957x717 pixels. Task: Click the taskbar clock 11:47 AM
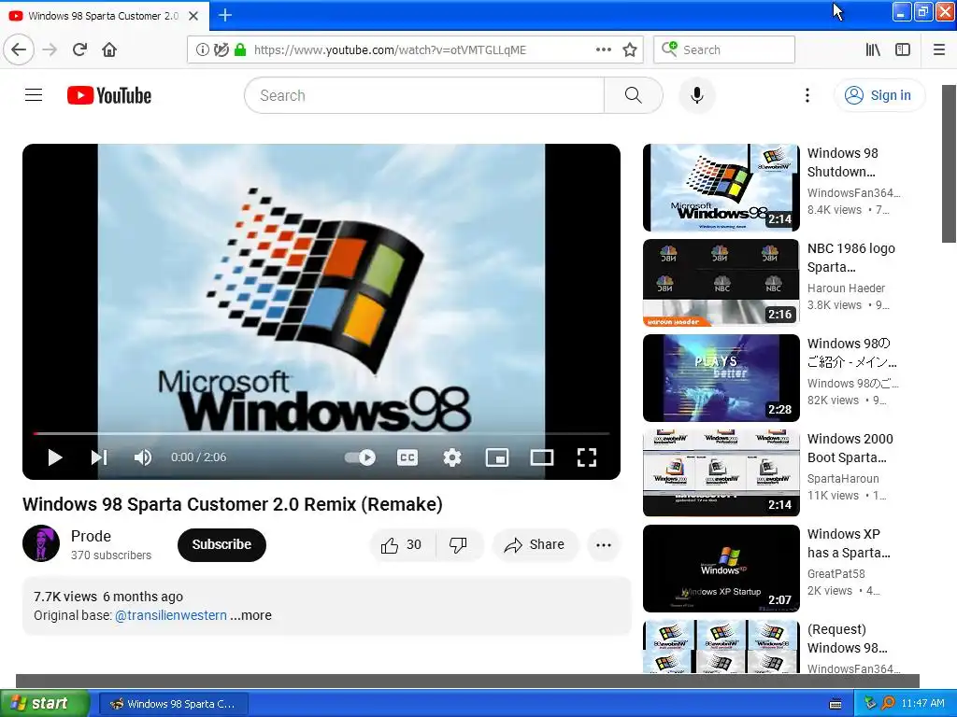922,704
